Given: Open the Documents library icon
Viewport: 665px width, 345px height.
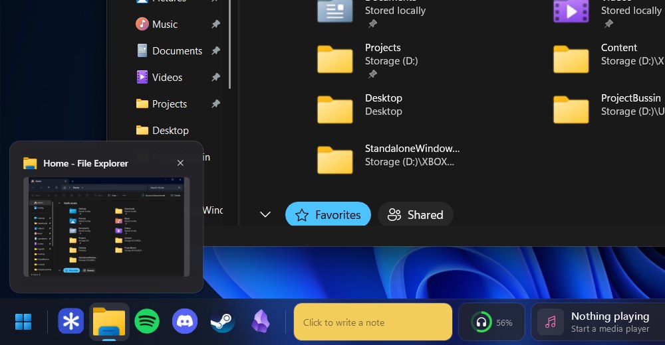Looking at the screenshot, I should (x=334, y=11).
